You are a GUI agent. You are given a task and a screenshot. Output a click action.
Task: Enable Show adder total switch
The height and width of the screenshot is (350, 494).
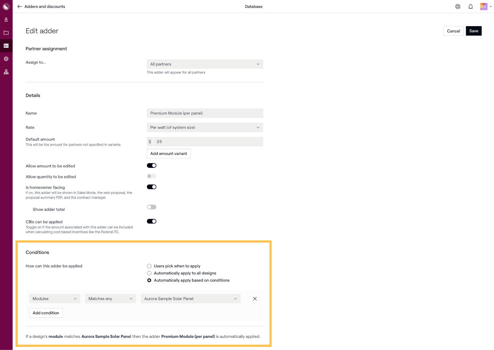pyautogui.click(x=152, y=207)
